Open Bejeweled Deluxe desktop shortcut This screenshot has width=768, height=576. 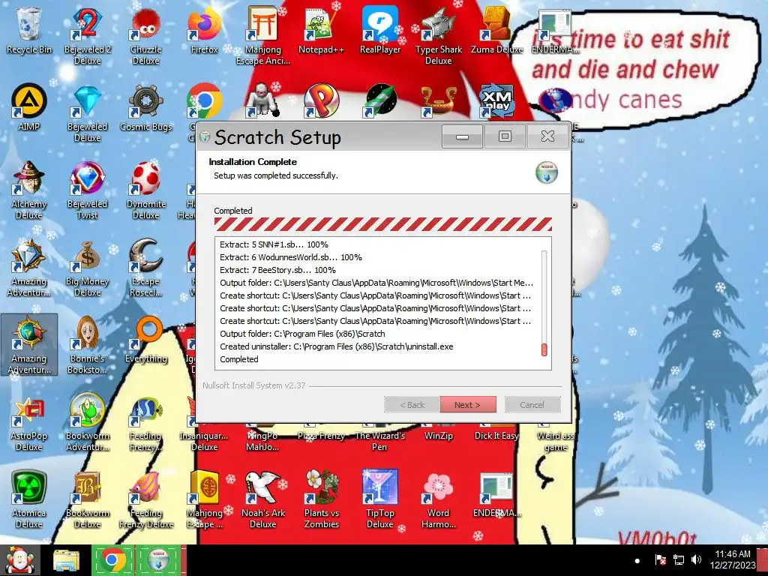(87, 112)
